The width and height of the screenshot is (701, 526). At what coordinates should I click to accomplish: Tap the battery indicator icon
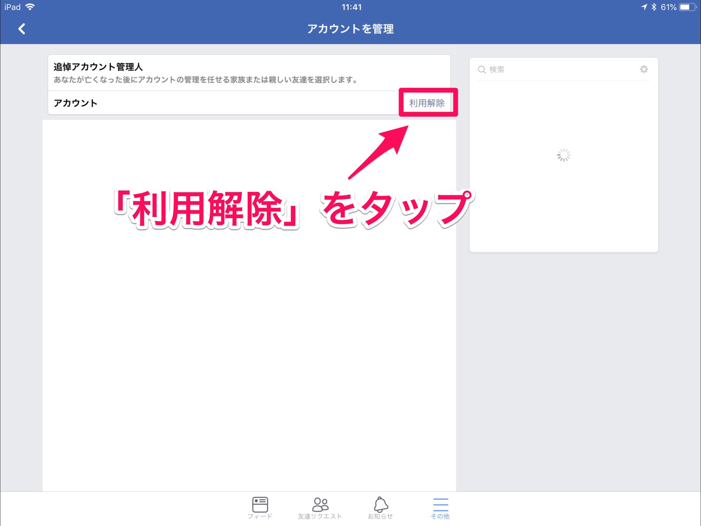tap(687, 7)
